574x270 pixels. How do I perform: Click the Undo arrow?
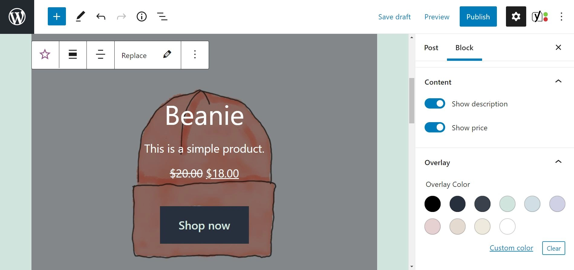[x=101, y=17]
